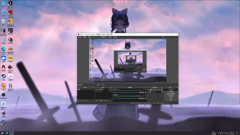
Task: Pop out the Sources dock panel
Action: pos(111,88)
